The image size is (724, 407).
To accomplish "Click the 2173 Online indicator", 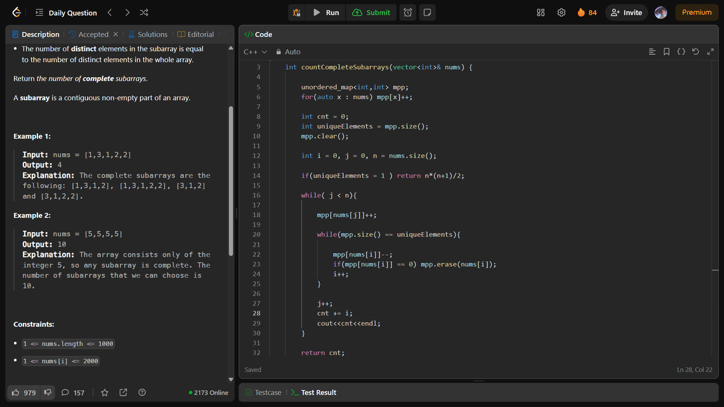I will [209, 393].
